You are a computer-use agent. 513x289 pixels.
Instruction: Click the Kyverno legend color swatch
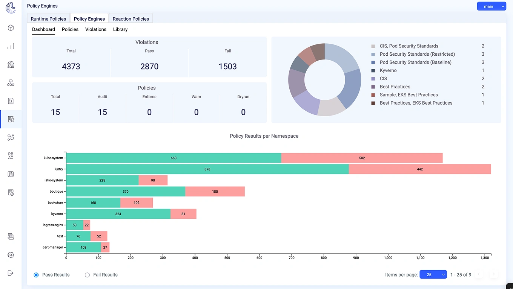(373, 71)
